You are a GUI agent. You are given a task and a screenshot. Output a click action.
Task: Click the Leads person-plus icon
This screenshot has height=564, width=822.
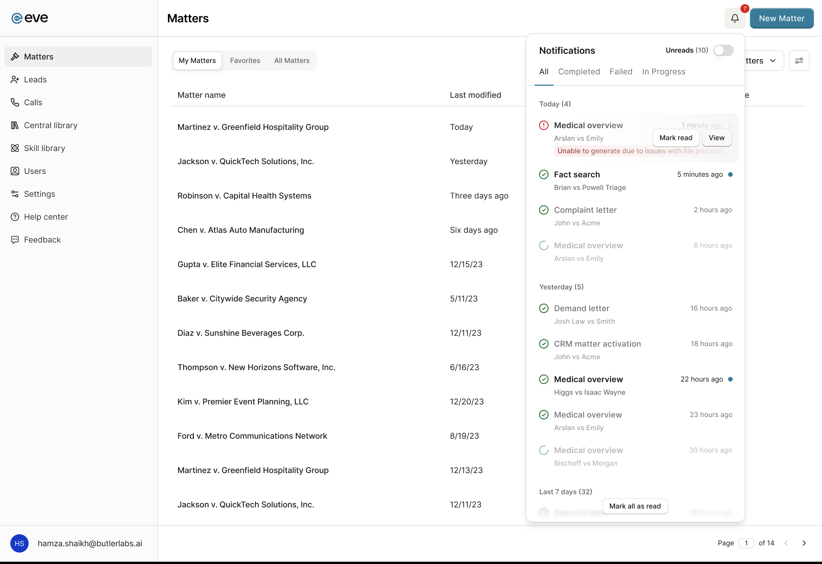point(15,80)
